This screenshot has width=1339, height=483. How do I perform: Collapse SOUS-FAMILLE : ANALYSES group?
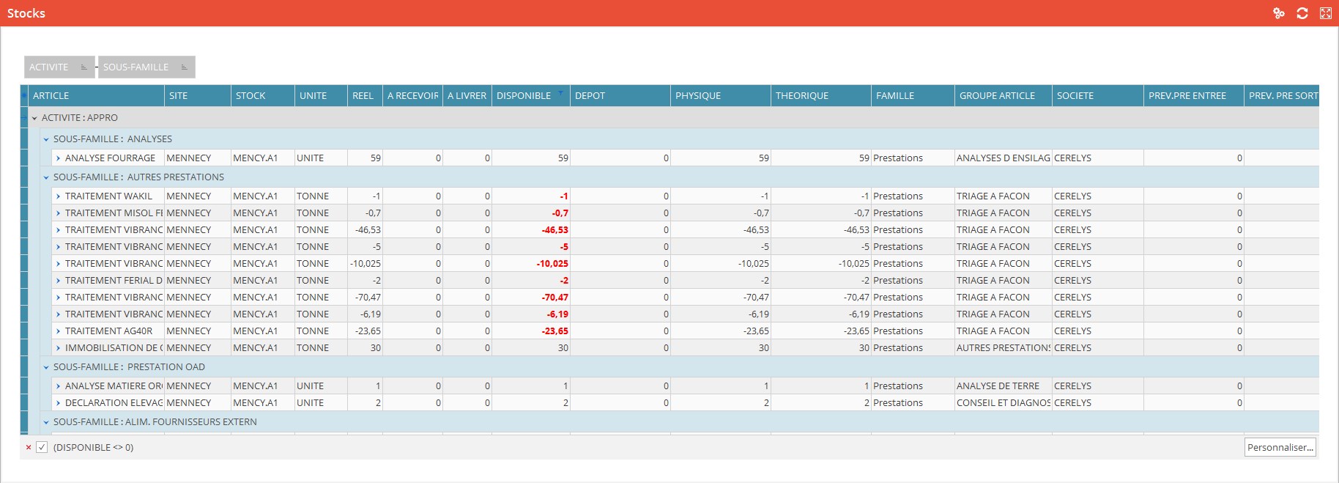[x=46, y=139]
